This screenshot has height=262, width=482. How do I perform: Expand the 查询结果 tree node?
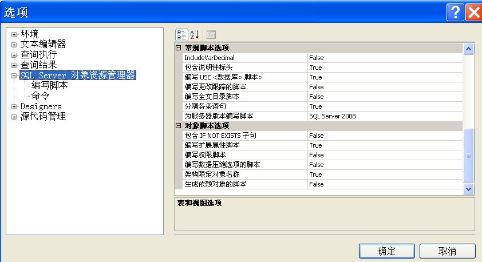click(x=14, y=65)
